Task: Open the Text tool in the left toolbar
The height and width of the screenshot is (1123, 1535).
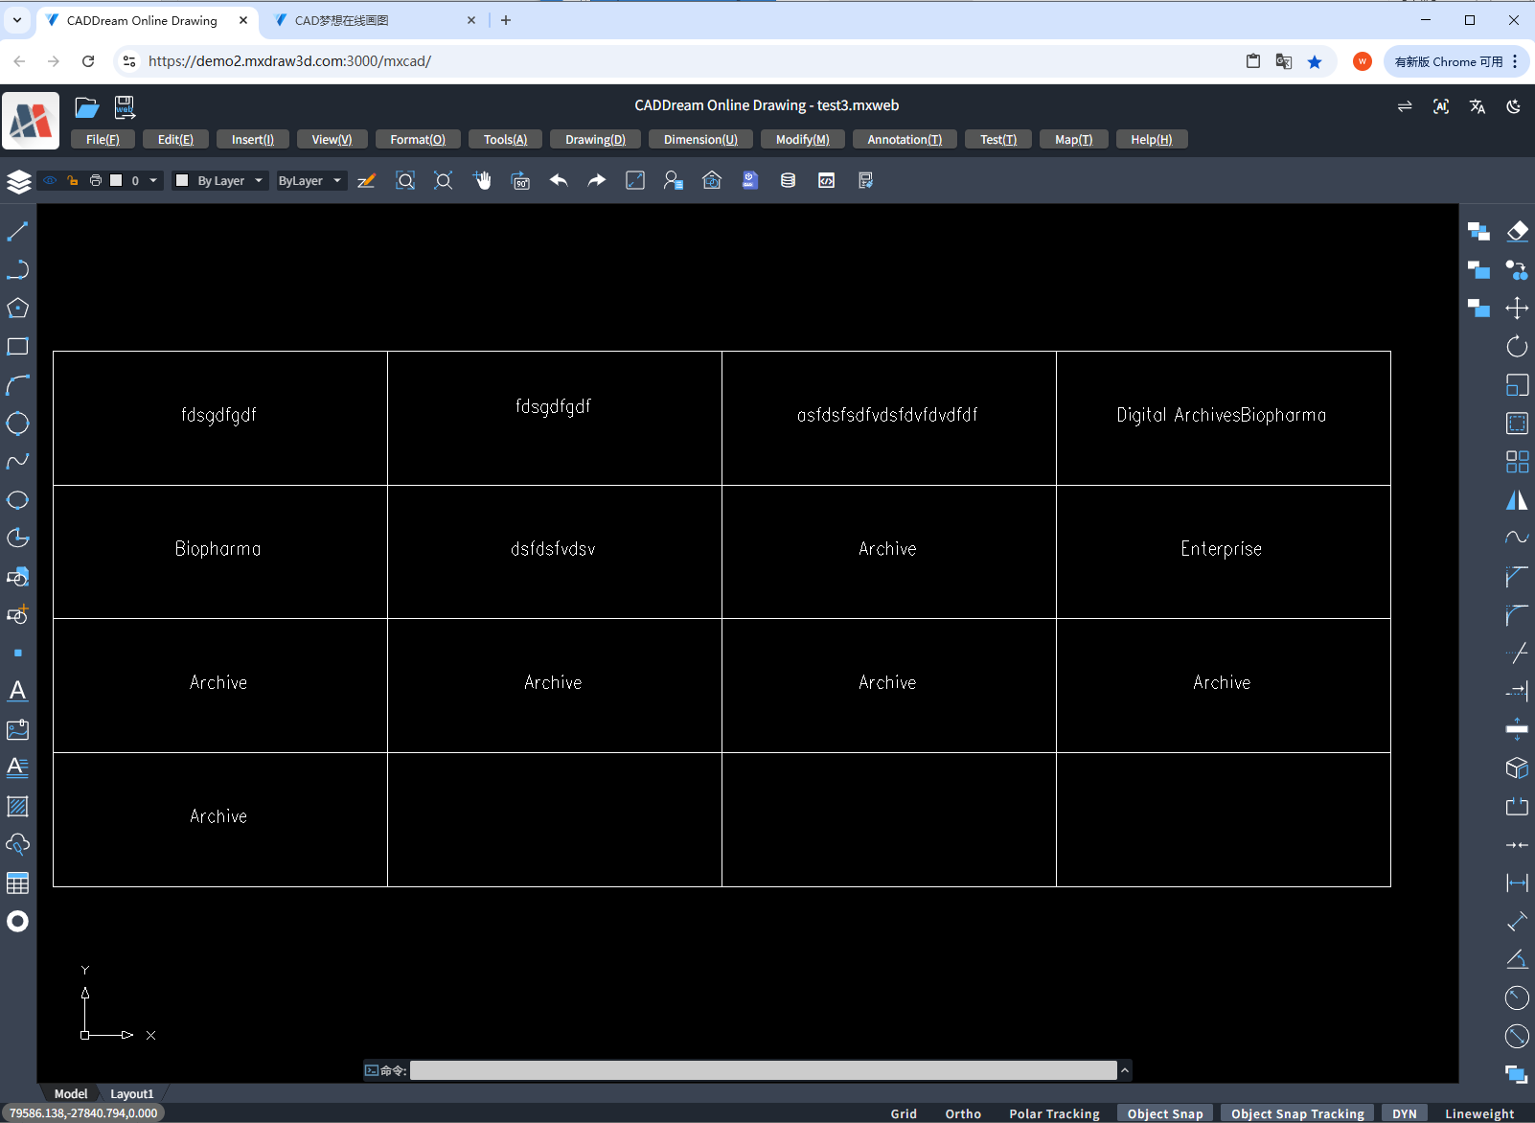Action: coord(16,691)
